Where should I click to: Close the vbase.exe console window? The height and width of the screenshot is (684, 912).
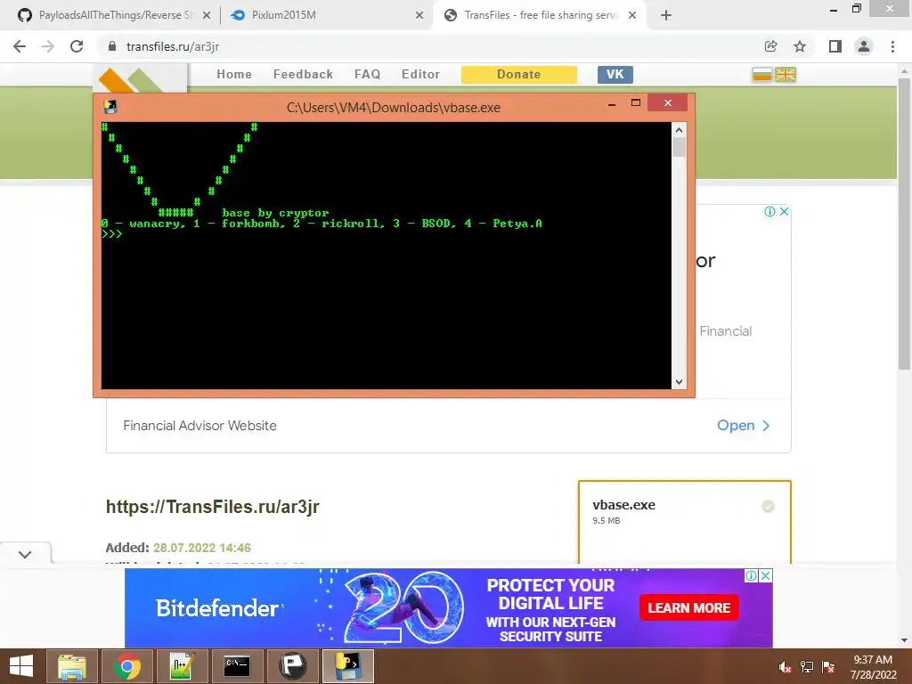[668, 103]
